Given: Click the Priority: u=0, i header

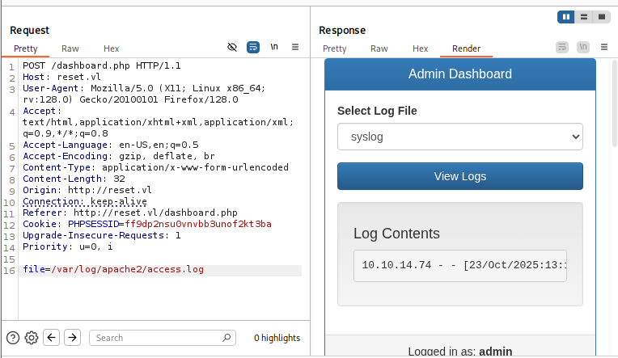Looking at the screenshot, I should coord(67,246).
